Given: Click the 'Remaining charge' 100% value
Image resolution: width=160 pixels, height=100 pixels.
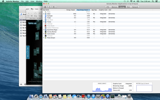Looking at the screenshot, I should [x=130, y=86].
